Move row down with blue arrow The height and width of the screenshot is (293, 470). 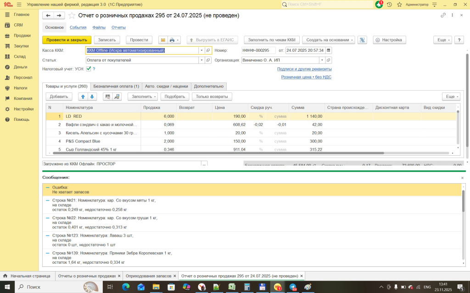coord(92,97)
